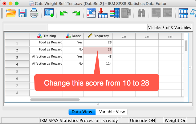Click the Go to case toolbar icon
The image size is (196, 124).
pyautogui.click(x=91, y=13)
